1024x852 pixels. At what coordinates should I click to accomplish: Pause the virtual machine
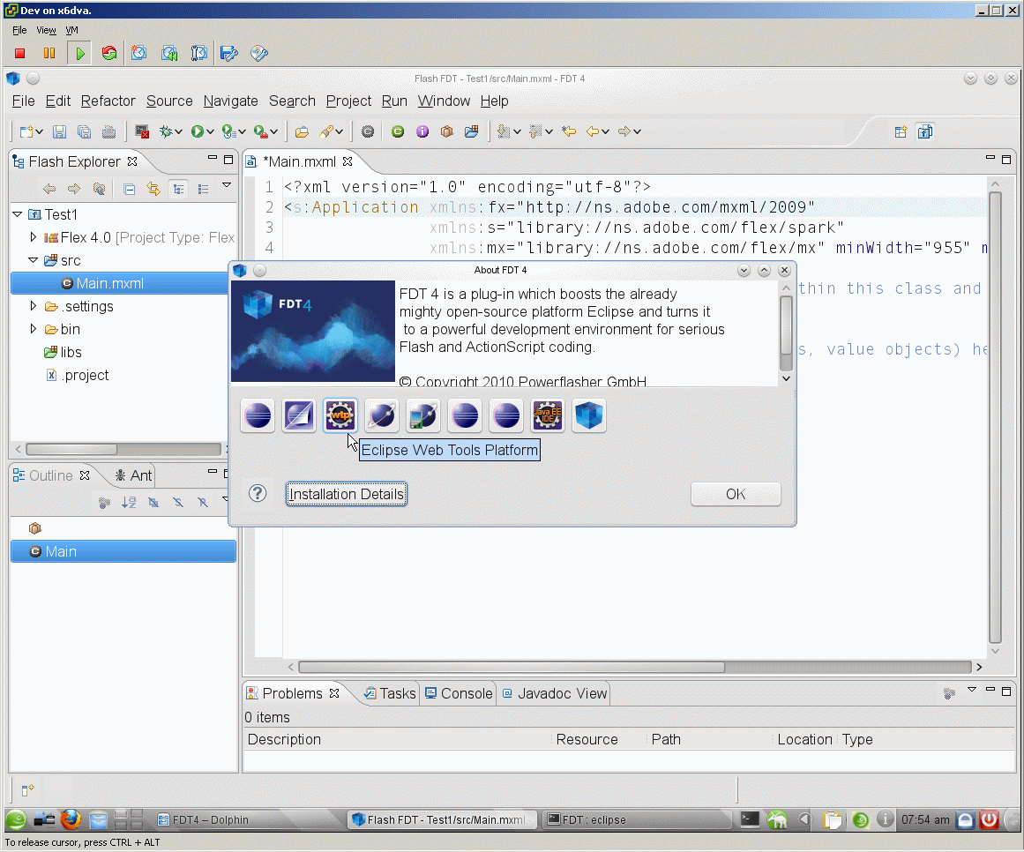[x=49, y=54]
